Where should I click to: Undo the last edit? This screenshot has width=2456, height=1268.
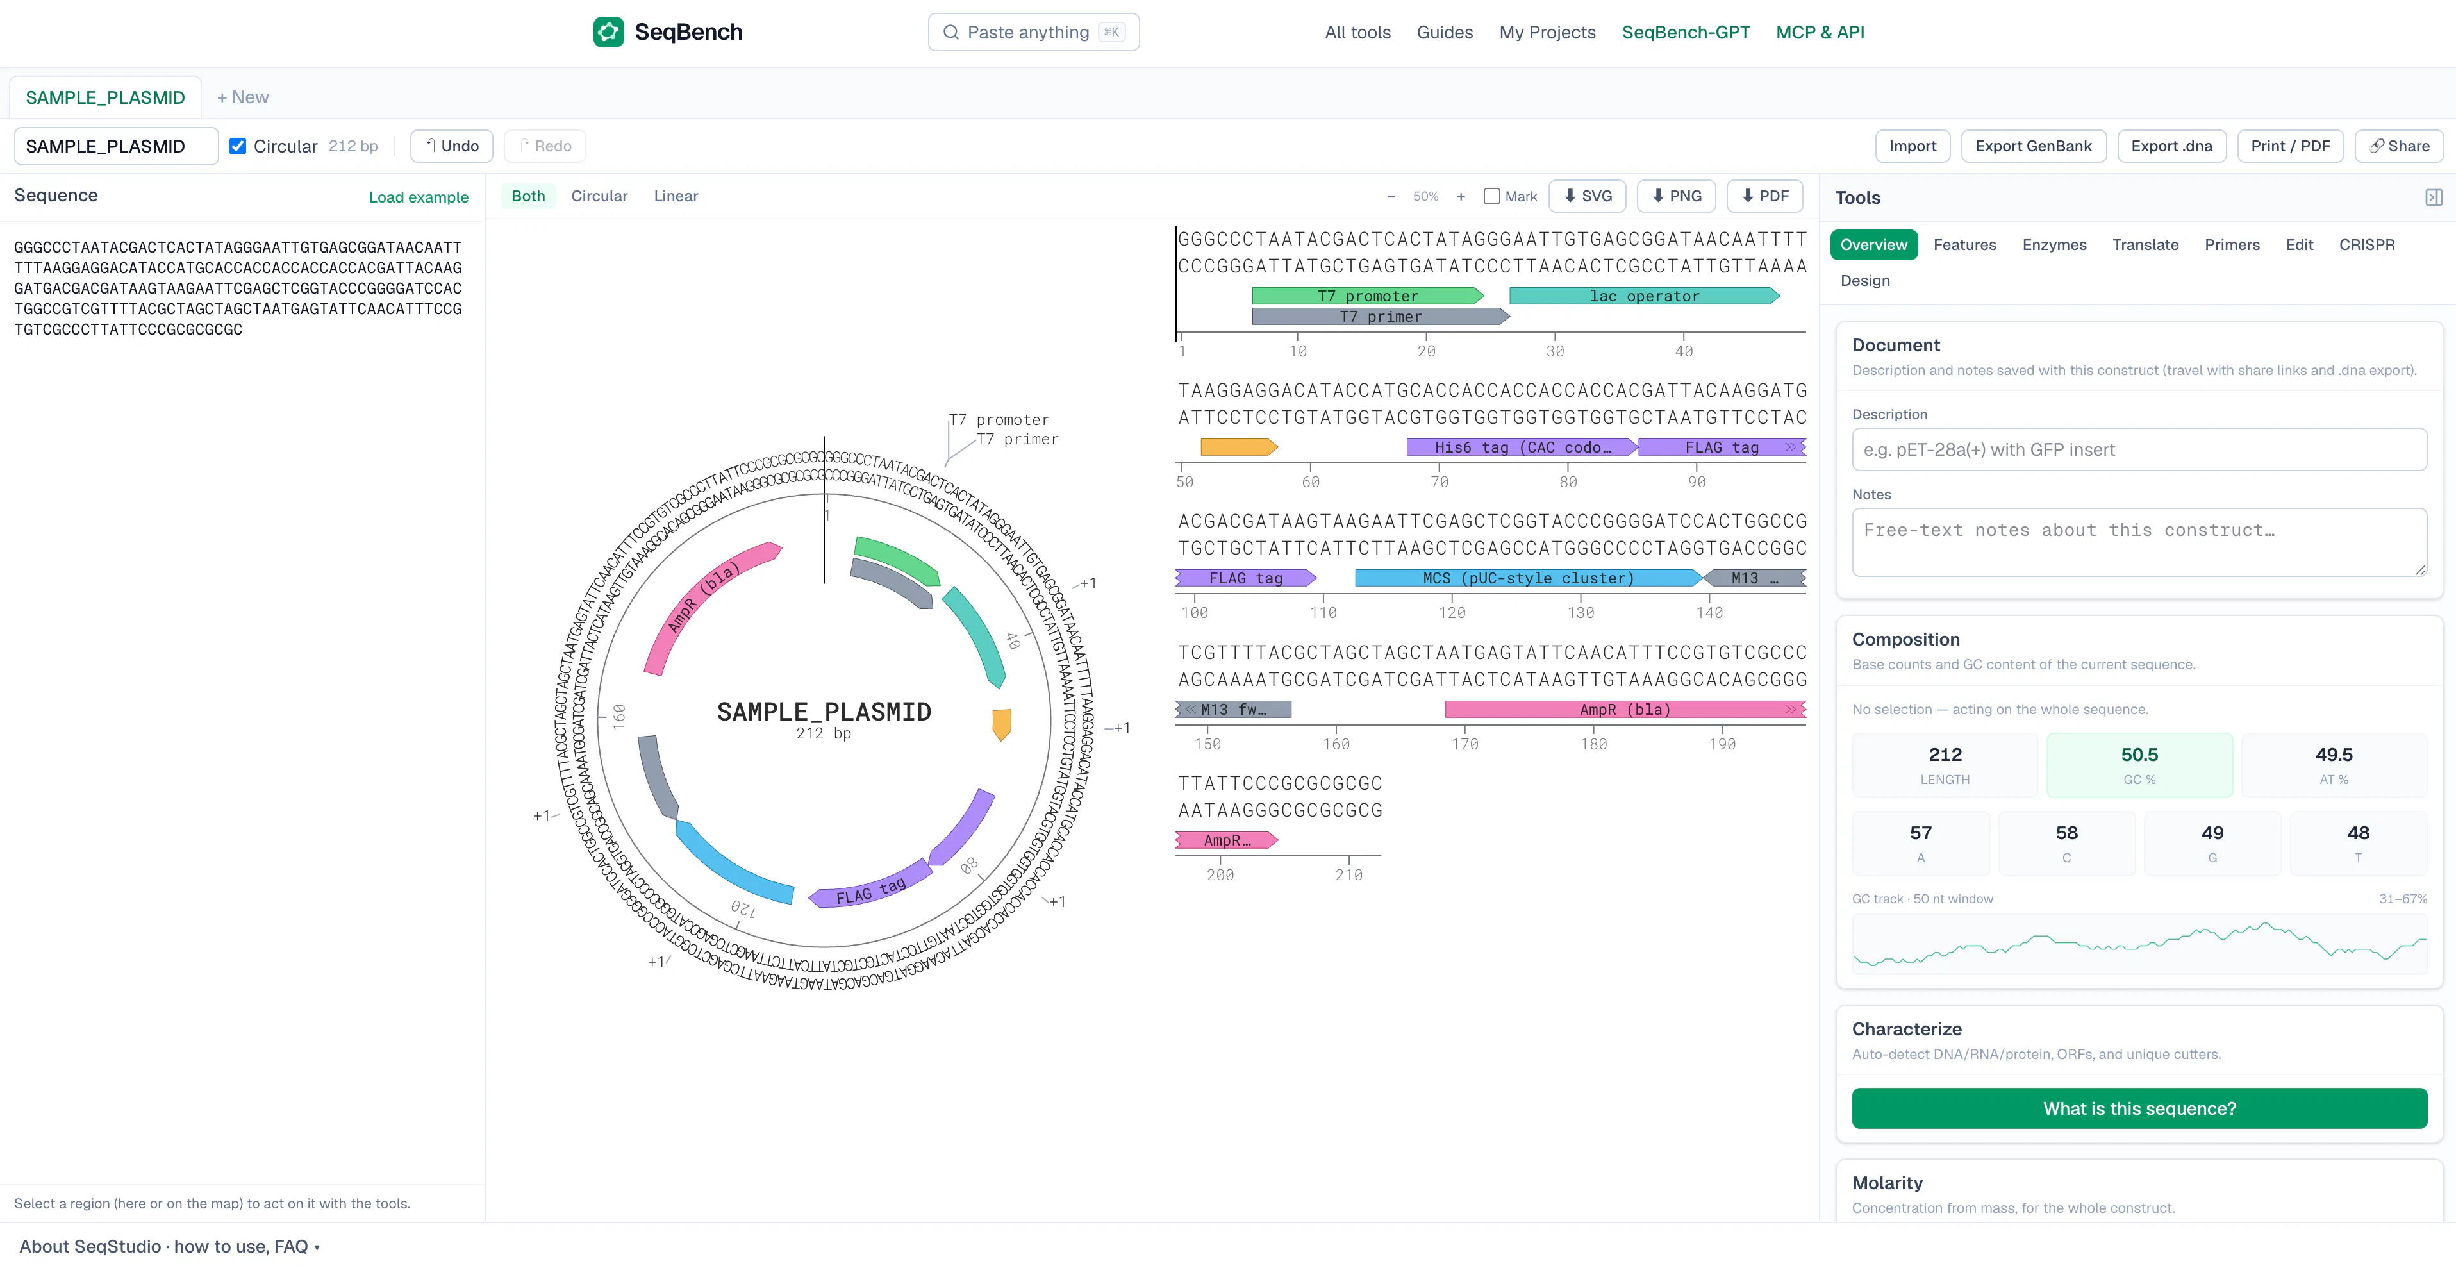tap(452, 146)
